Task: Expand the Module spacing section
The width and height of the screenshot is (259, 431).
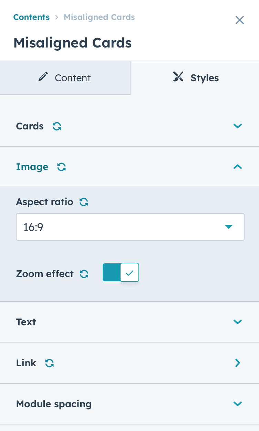Action: [x=129, y=404]
